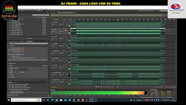
Task: Move playhead to next marker in transport
Action: [x=112, y=87]
